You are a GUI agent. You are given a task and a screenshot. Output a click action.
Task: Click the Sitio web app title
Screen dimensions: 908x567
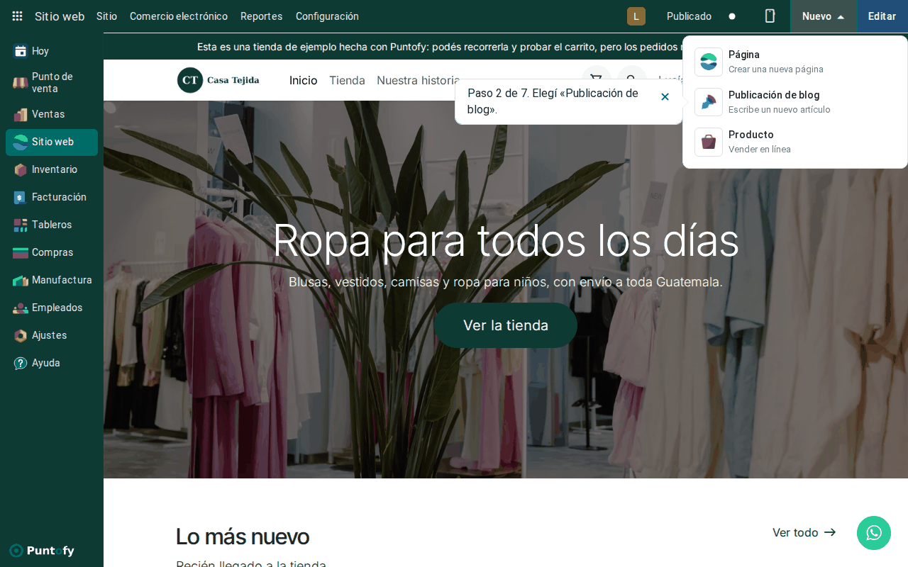coord(60,16)
